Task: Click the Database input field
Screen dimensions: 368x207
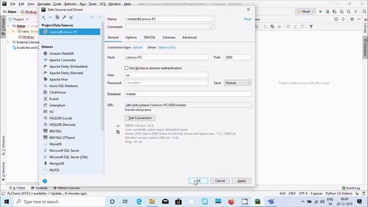Action: click(188, 94)
